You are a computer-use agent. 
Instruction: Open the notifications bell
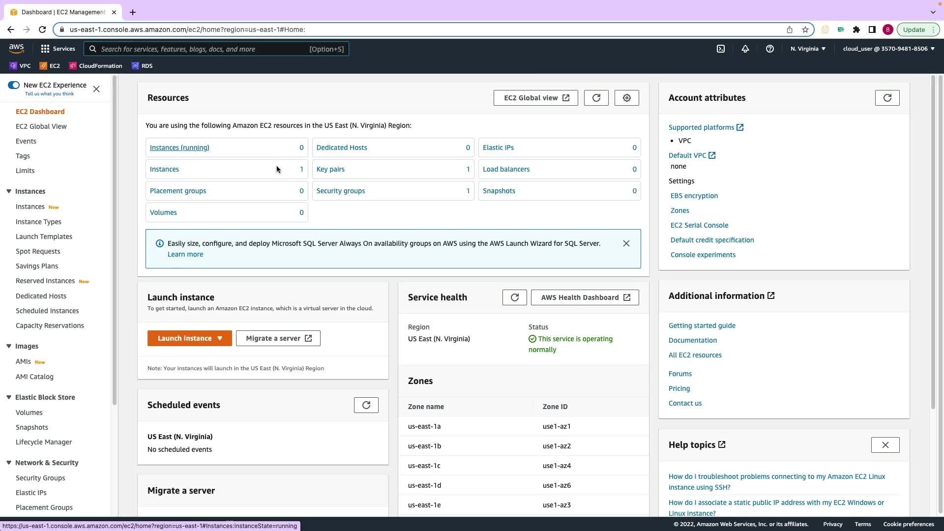[x=745, y=49]
